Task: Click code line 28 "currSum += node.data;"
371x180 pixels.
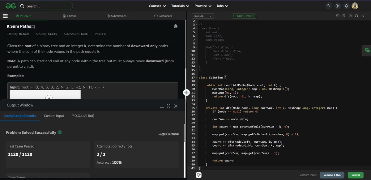Action: [x=230, y=119]
